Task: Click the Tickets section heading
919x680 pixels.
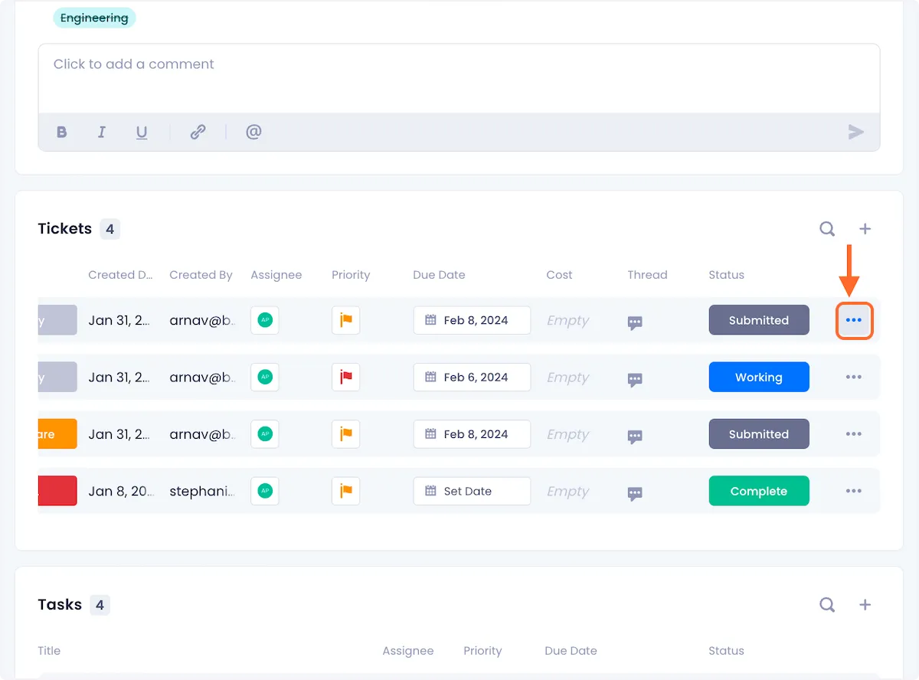Action: [x=65, y=228]
